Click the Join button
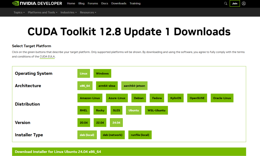 [x=235, y=3]
